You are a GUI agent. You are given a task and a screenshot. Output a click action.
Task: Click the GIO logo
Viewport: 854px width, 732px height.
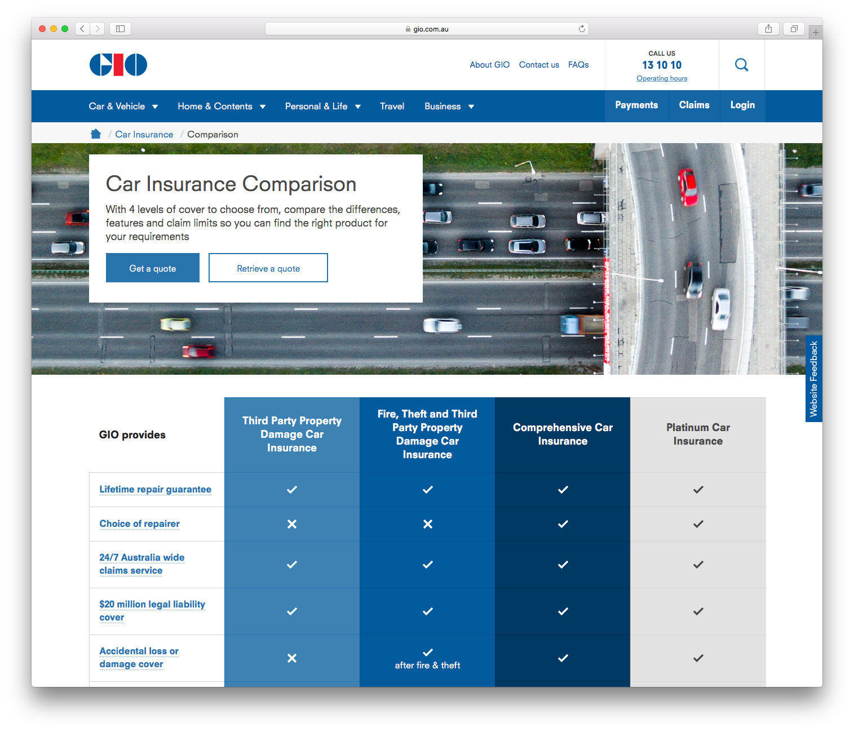coord(118,65)
